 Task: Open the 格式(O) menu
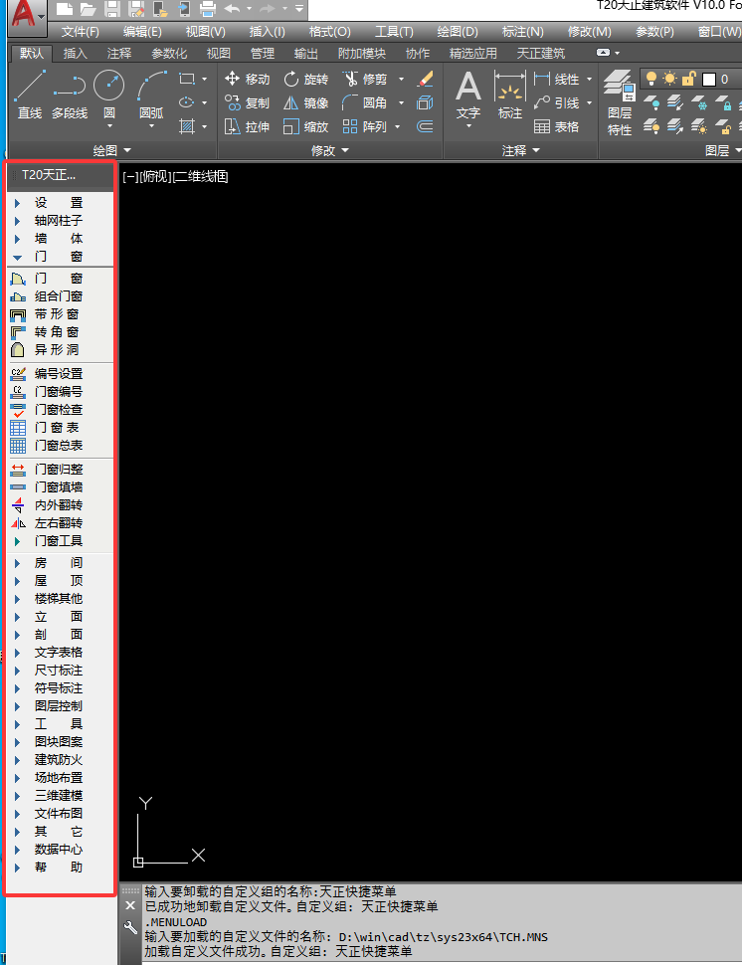[329, 32]
